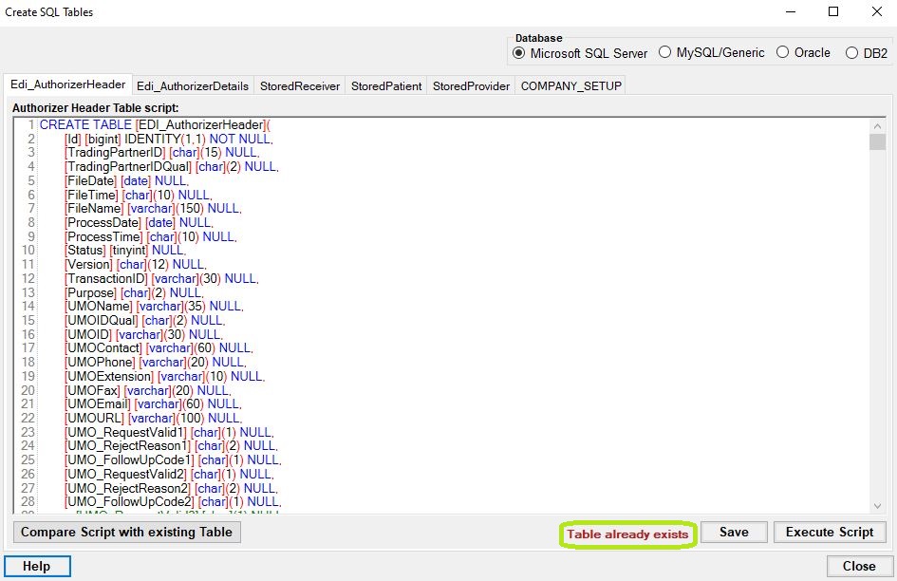Click the [ProcessTime] column line
This screenshot has height=581, width=897.
click(151, 236)
